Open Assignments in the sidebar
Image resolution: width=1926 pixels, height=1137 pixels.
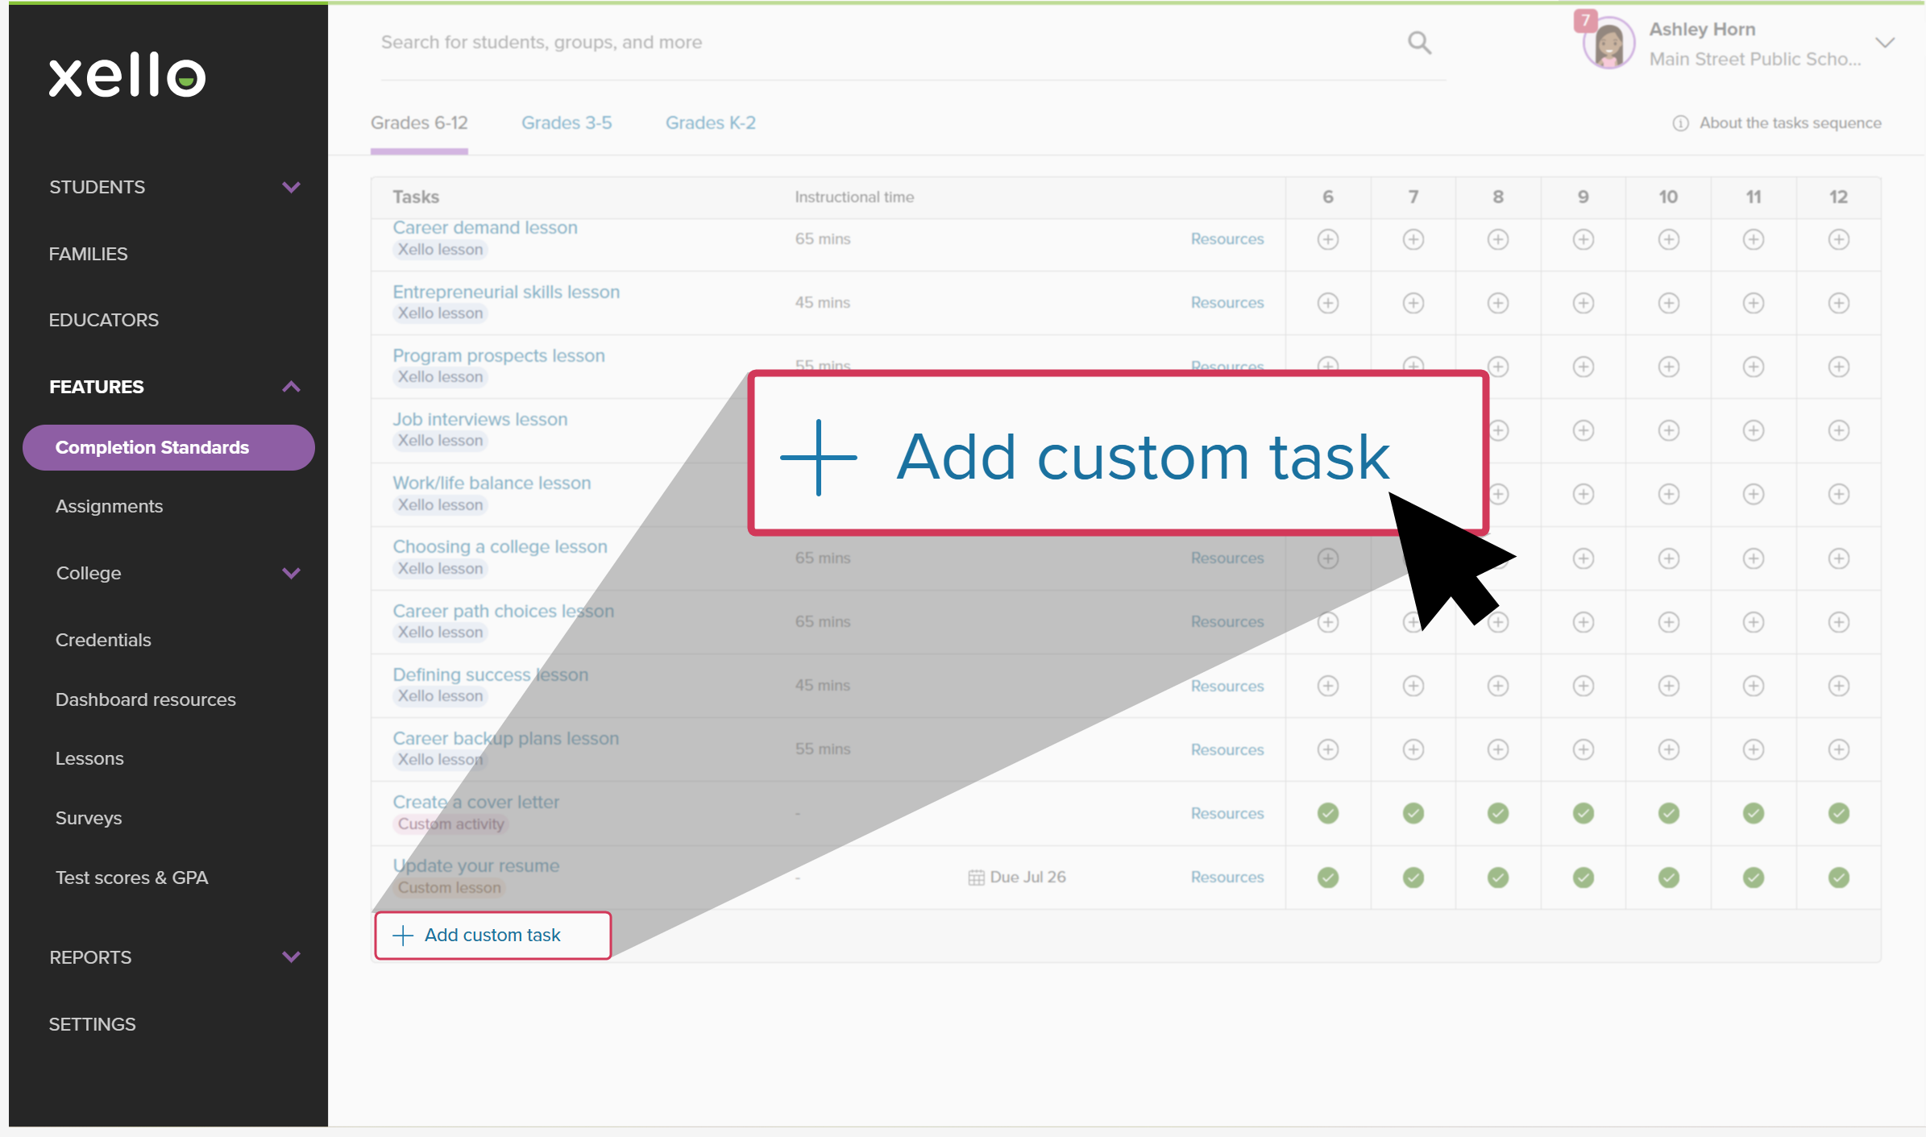click(x=109, y=506)
